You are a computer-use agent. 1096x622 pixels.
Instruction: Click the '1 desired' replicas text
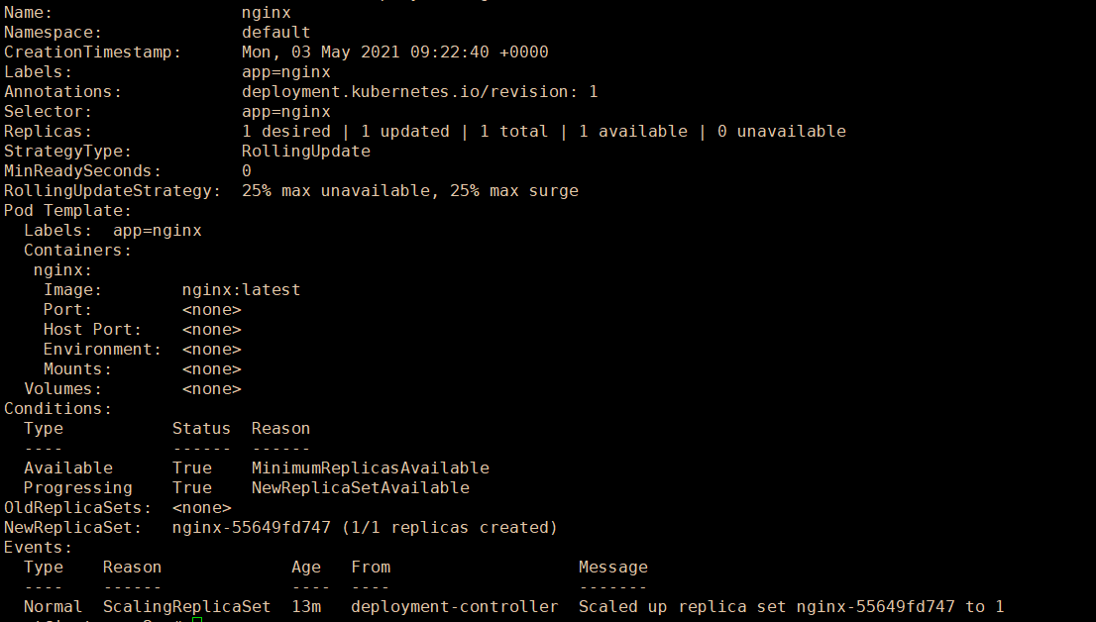(x=285, y=132)
